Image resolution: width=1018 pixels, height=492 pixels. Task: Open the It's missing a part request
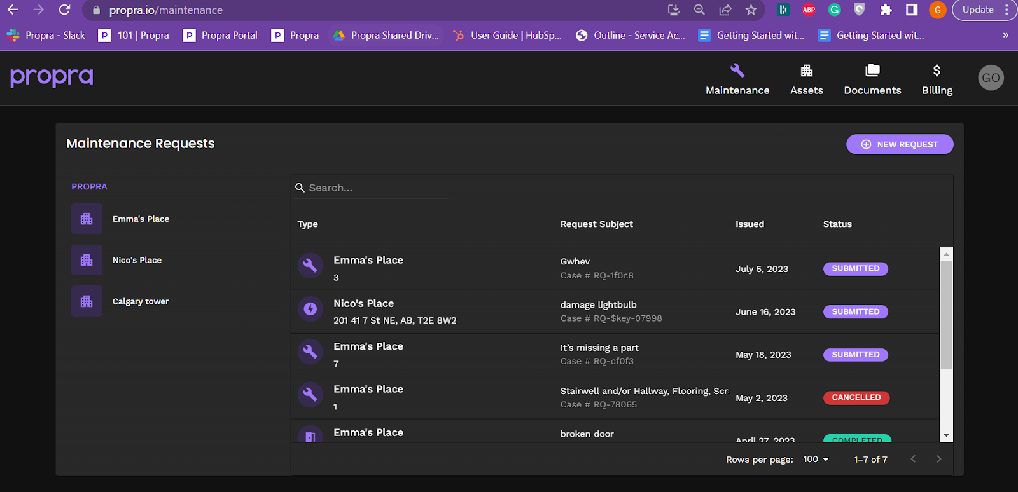coord(599,348)
